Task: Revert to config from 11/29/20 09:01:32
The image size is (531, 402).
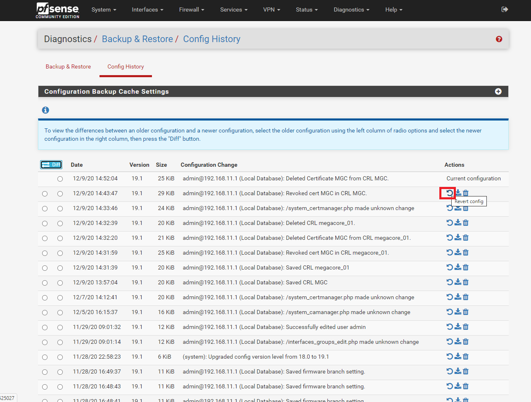Action: pyautogui.click(x=450, y=326)
